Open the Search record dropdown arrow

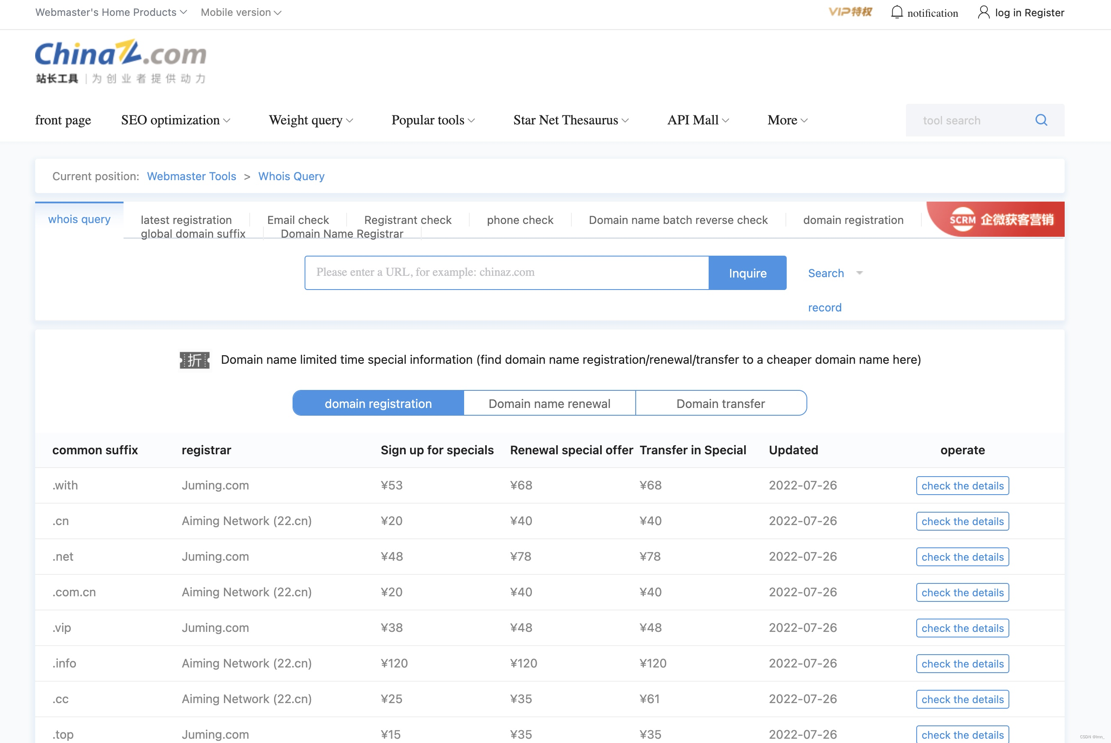pos(860,273)
